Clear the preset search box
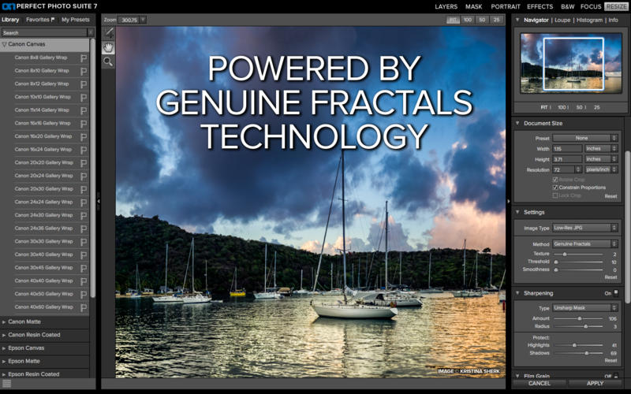Image resolution: width=631 pixels, height=394 pixels. point(91,32)
